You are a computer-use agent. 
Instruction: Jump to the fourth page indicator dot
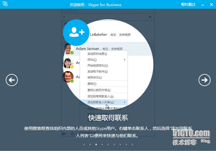102,144
